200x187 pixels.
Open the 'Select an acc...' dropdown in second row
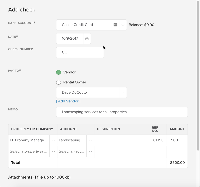[72, 151]
